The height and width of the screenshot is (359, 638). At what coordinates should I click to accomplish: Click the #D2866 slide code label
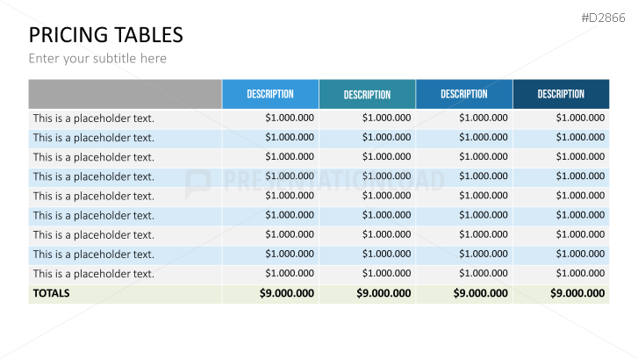point(607,17)
